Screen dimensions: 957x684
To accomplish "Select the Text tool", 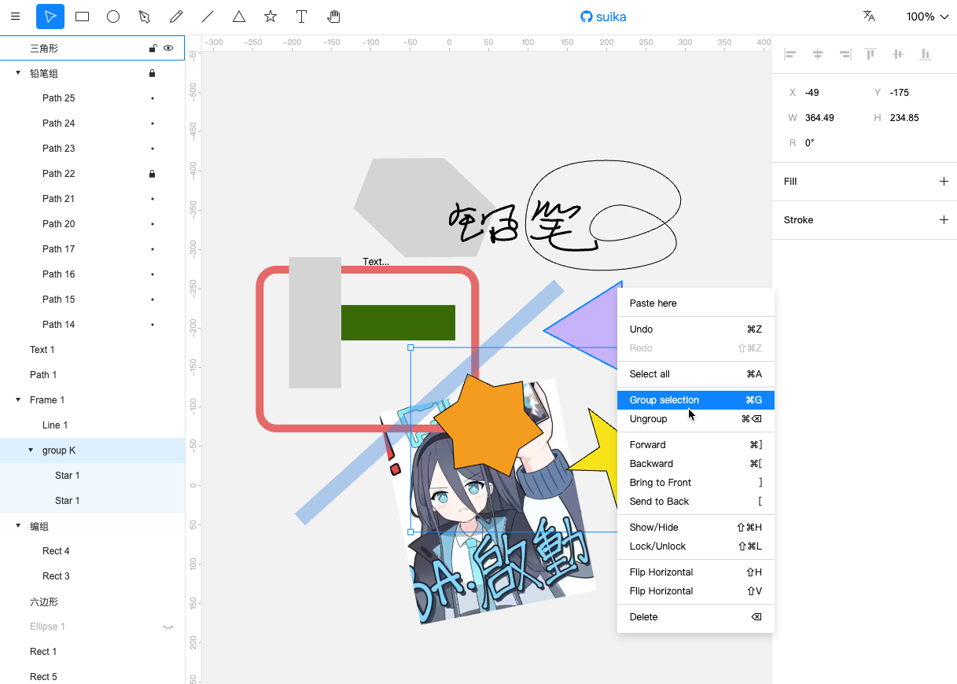I will click(302, 17).
